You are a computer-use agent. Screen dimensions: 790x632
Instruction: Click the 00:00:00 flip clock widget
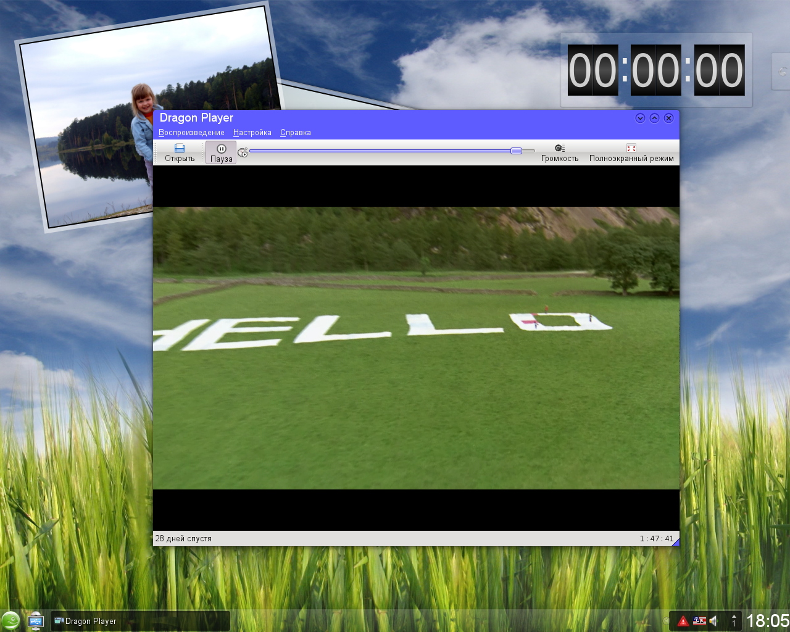coord(656,70)
